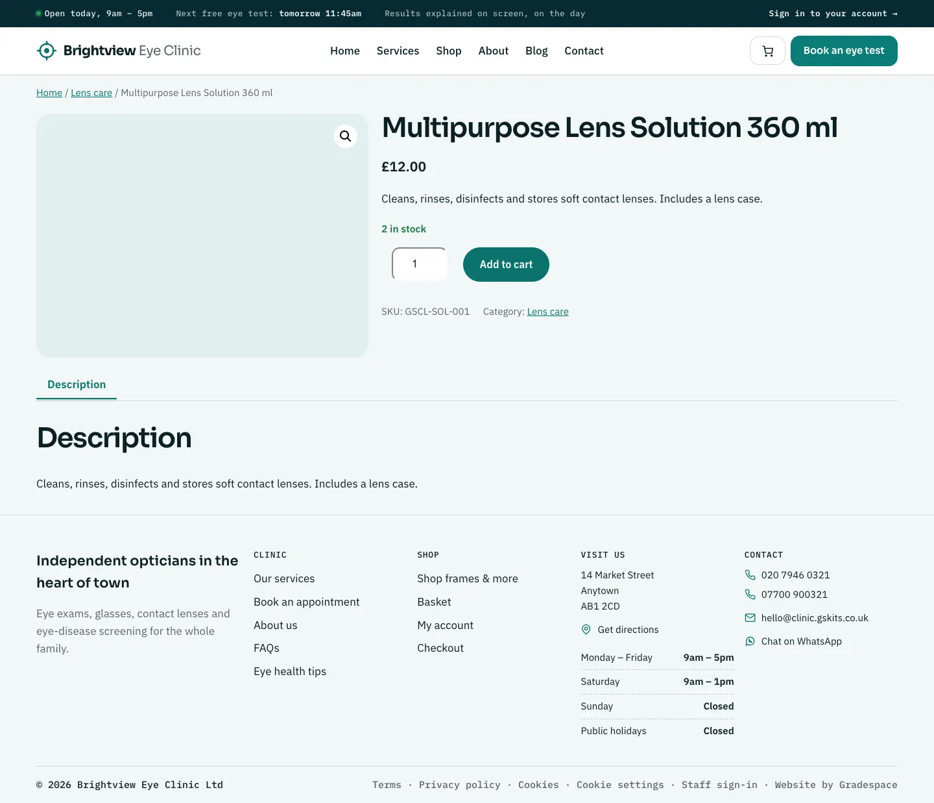
Task: Click the Brightview Eye Clinic target logo icon
Action: pos(47,51)
